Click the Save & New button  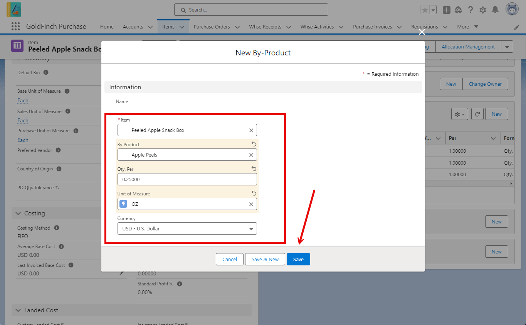(x=265, y=259)
